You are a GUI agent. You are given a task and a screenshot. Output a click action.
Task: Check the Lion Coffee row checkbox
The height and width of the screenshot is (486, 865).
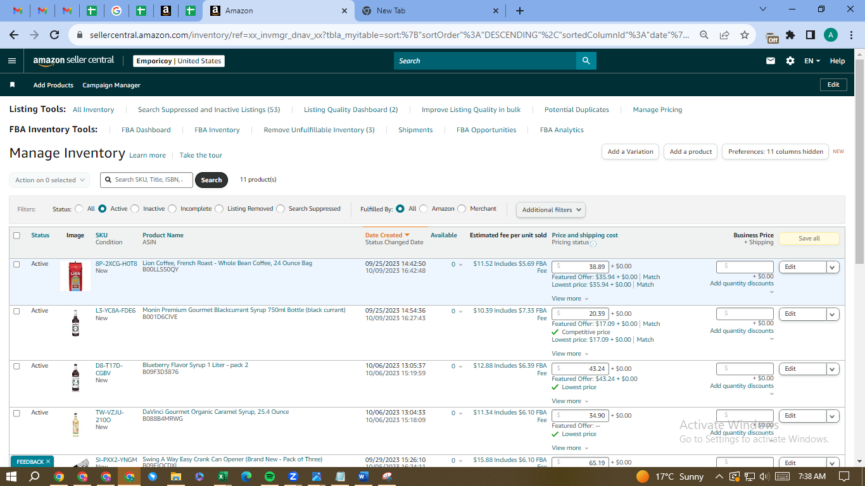16,265
